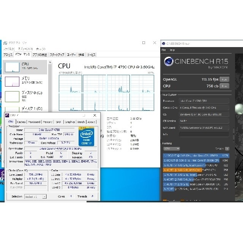Click Cinebench Processor field value
Screen dimensions: 243x243
pyautogui.click(x=204, y=101)
